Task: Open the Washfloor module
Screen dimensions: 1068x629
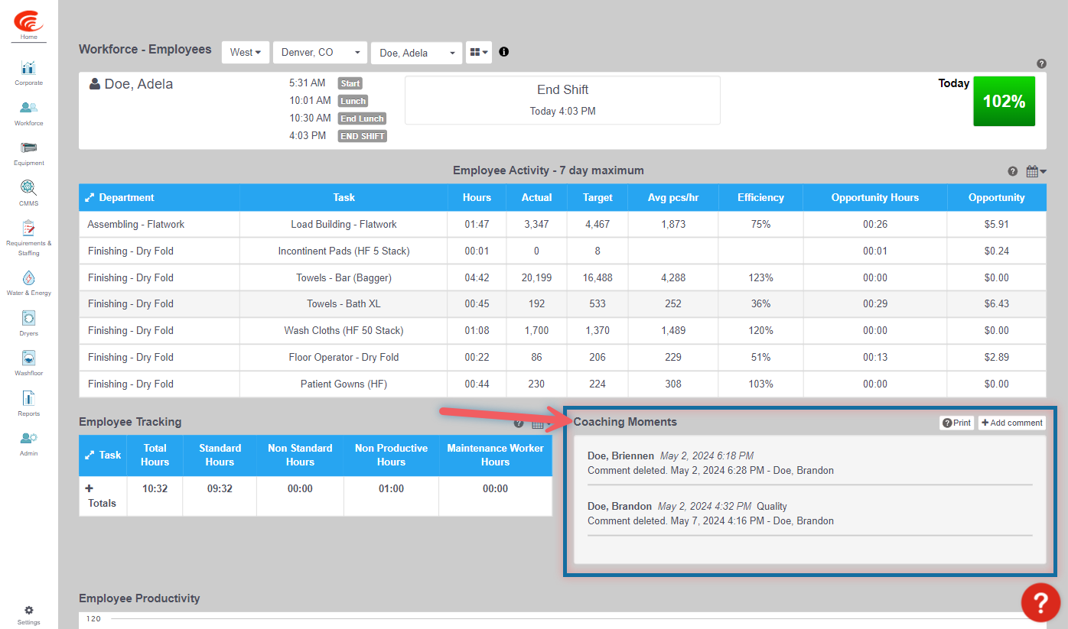Action: [28, 364]
